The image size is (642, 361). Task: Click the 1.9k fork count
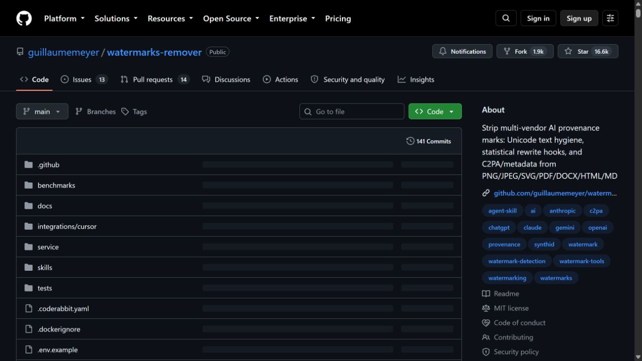pos(538,52)
